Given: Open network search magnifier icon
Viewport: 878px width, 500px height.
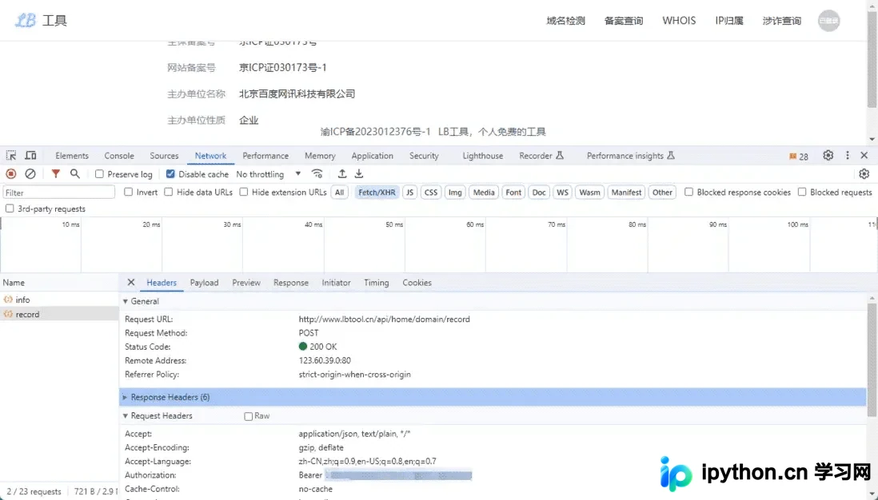Looking at the screenshot, I should [75, 174].
